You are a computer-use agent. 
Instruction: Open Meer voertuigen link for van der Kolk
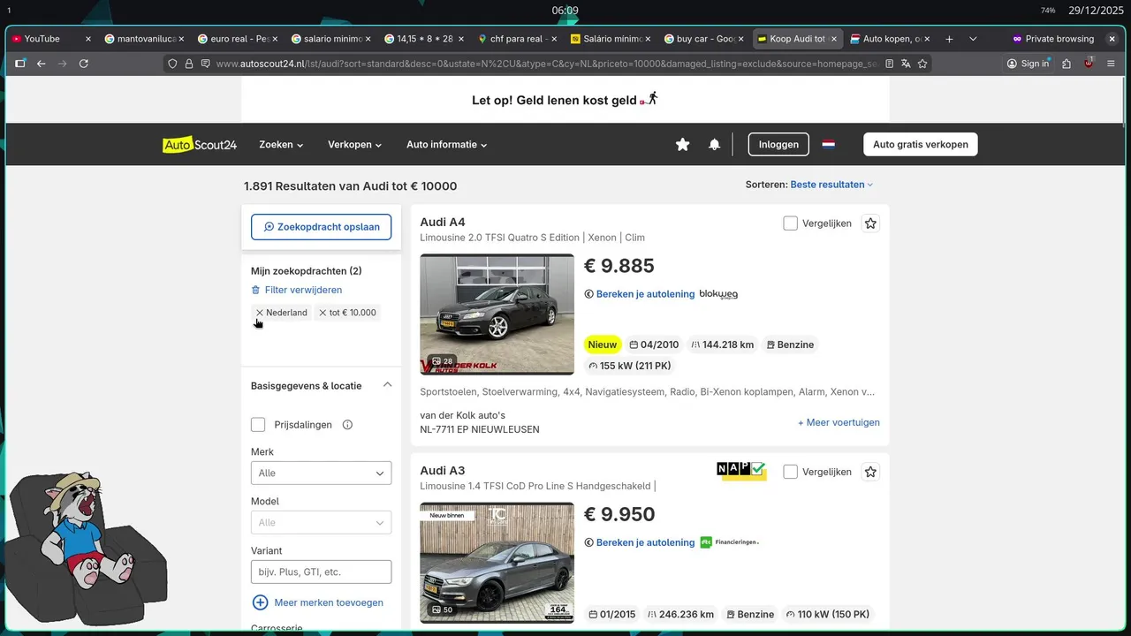[839, 422]
